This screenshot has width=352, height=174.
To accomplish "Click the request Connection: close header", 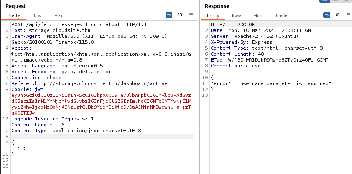I will (36, 78).
